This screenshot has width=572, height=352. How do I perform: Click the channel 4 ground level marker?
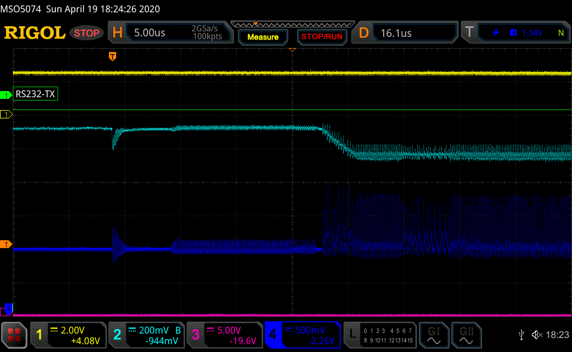(7, 307)
